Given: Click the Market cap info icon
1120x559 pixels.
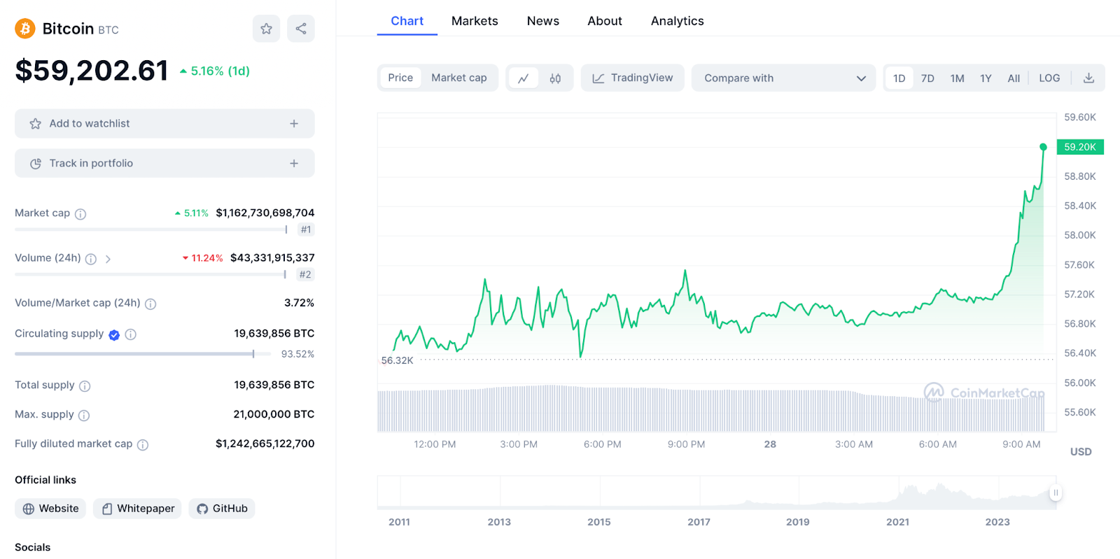Looking at the screenshot, I should 80,214.
